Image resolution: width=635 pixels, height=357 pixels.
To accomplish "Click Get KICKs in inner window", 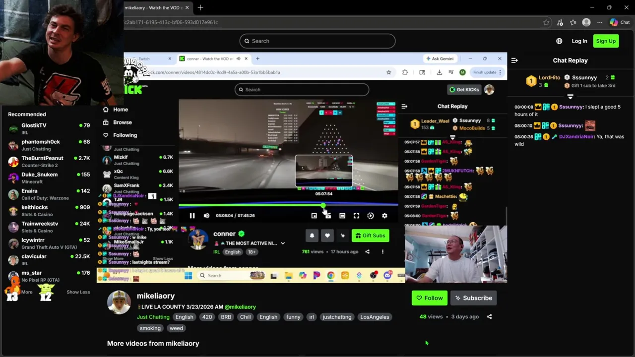I will click(x=464, y=90).
